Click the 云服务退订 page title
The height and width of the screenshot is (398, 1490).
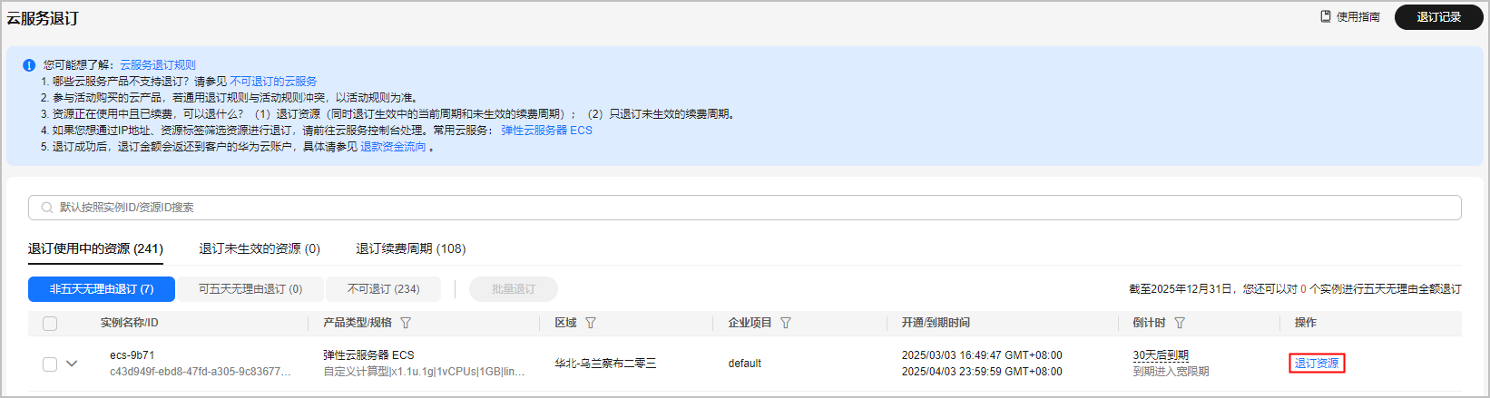tap(43, 18)
